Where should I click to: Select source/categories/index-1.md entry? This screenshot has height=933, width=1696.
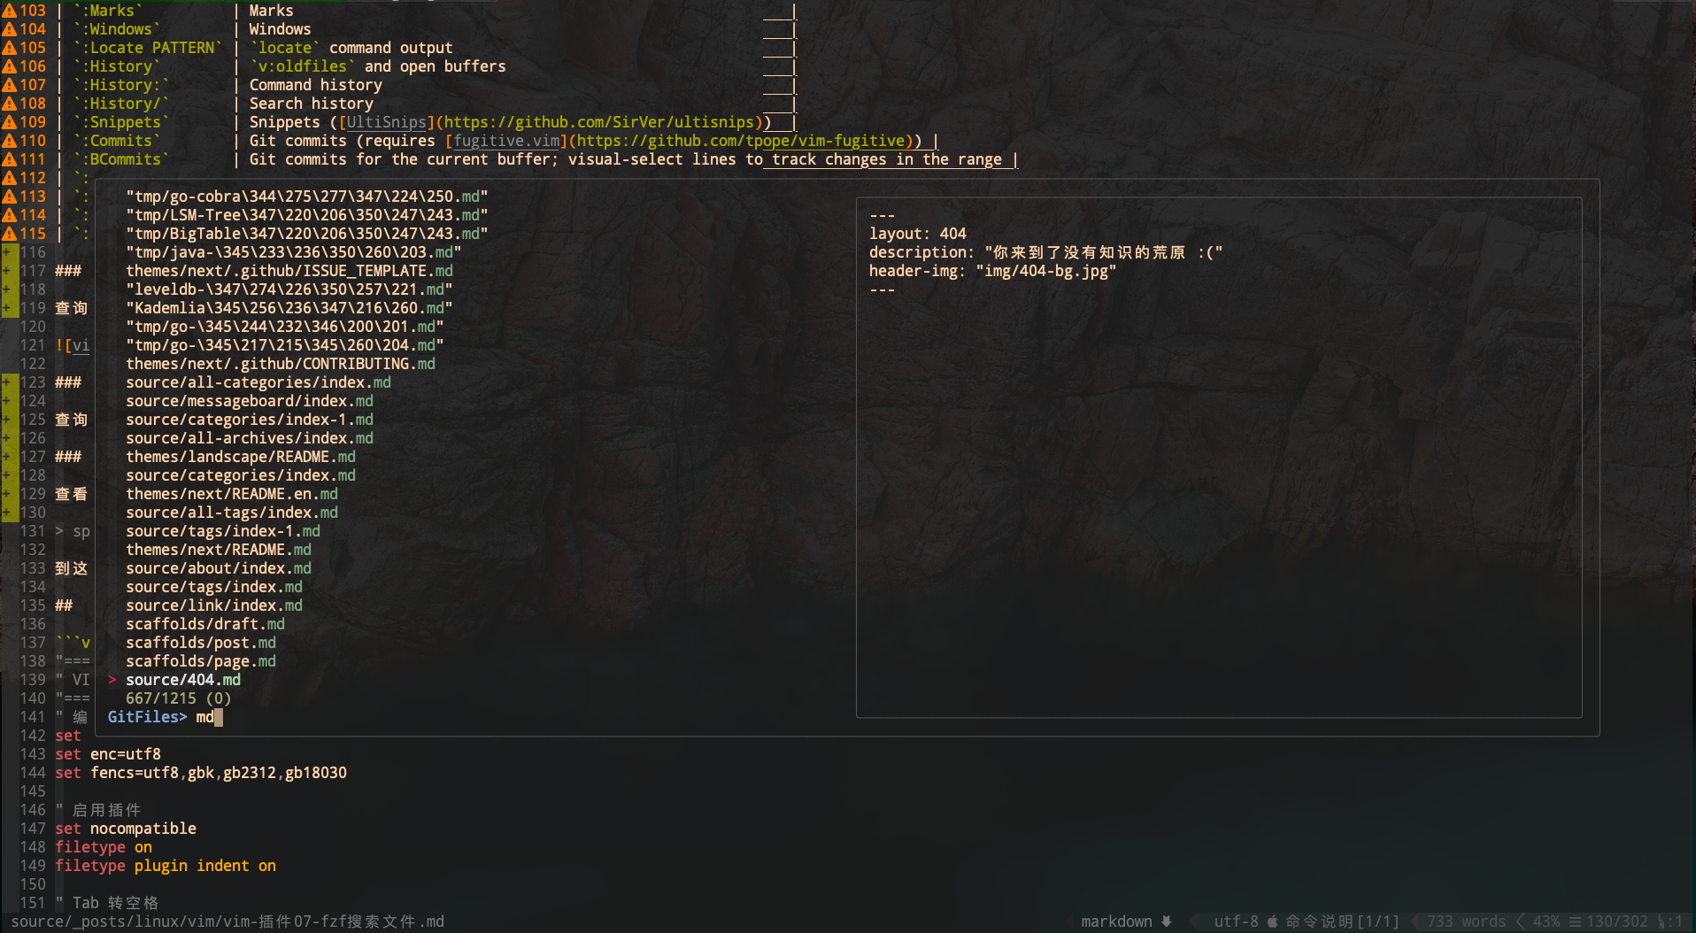click(x=250, y=420)
